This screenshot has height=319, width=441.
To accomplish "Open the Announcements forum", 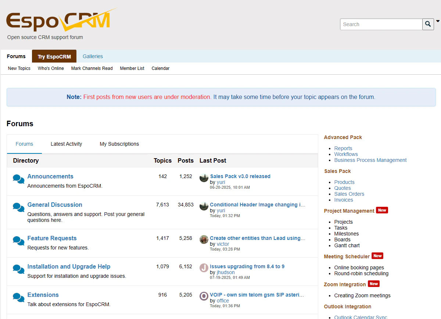I will 50,176.
